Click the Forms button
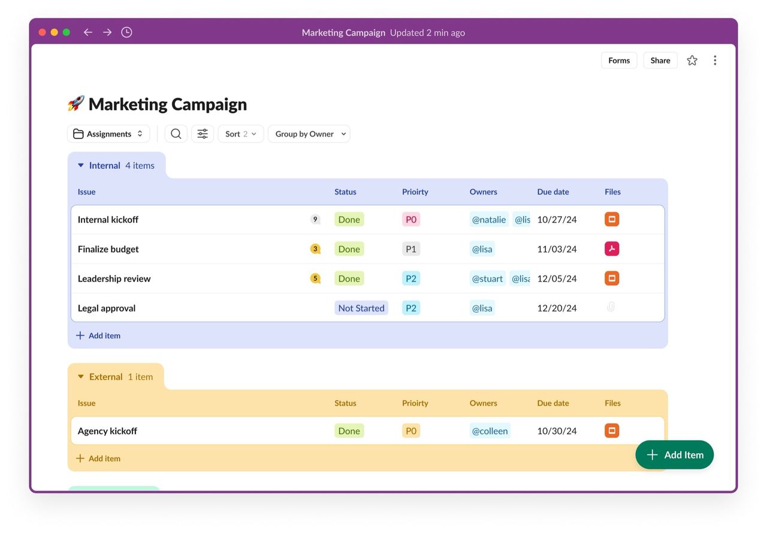The image size is (767, 533). [619, 60]
